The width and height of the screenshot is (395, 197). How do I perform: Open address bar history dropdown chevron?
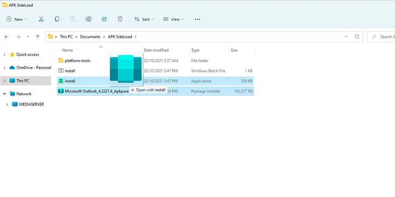pos(346,37)
